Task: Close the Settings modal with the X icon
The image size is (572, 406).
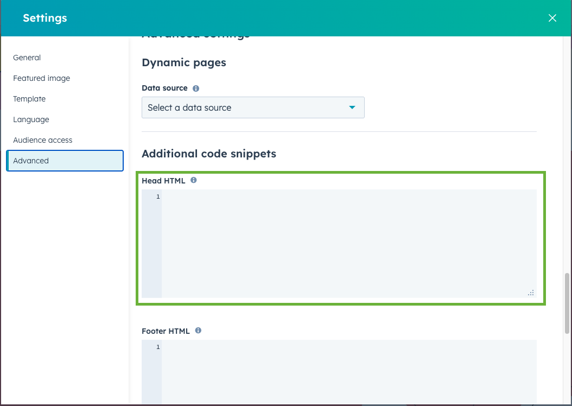Action: 552,17
